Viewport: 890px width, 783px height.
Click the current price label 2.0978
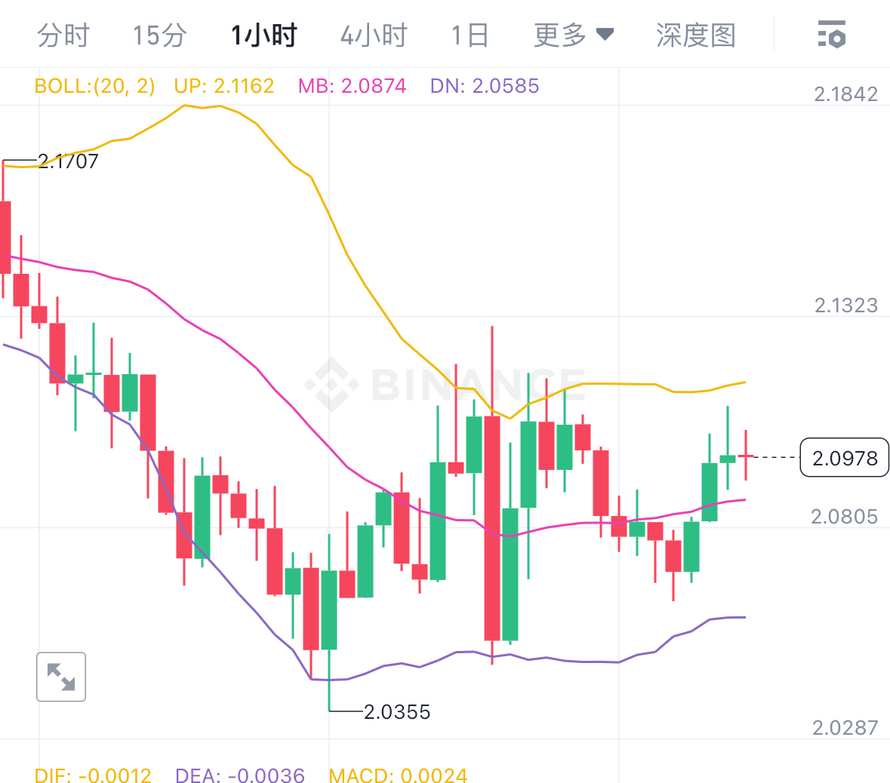844,457
